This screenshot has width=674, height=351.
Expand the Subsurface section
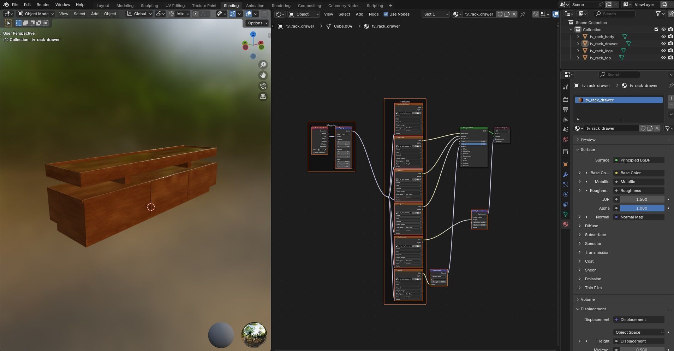595,235
